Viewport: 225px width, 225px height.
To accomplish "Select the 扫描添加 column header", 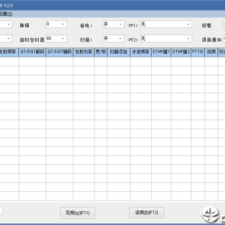I will (119, 52).
